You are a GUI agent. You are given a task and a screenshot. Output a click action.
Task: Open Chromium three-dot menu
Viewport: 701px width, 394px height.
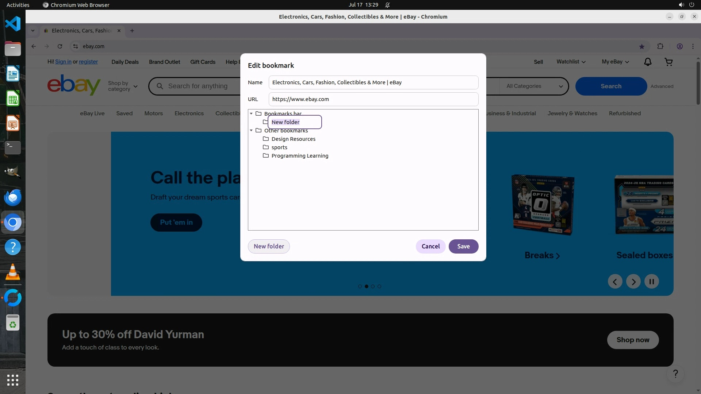693,46
